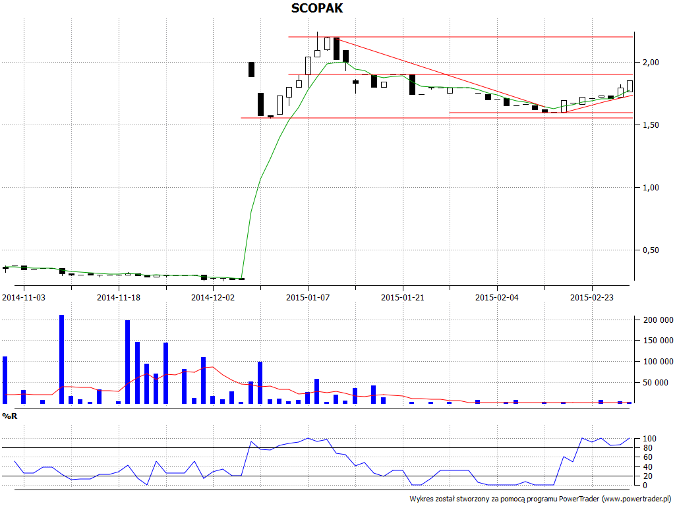Click the 1,50 price axis label
Screen dimensions: 675x506
[651, 125]
